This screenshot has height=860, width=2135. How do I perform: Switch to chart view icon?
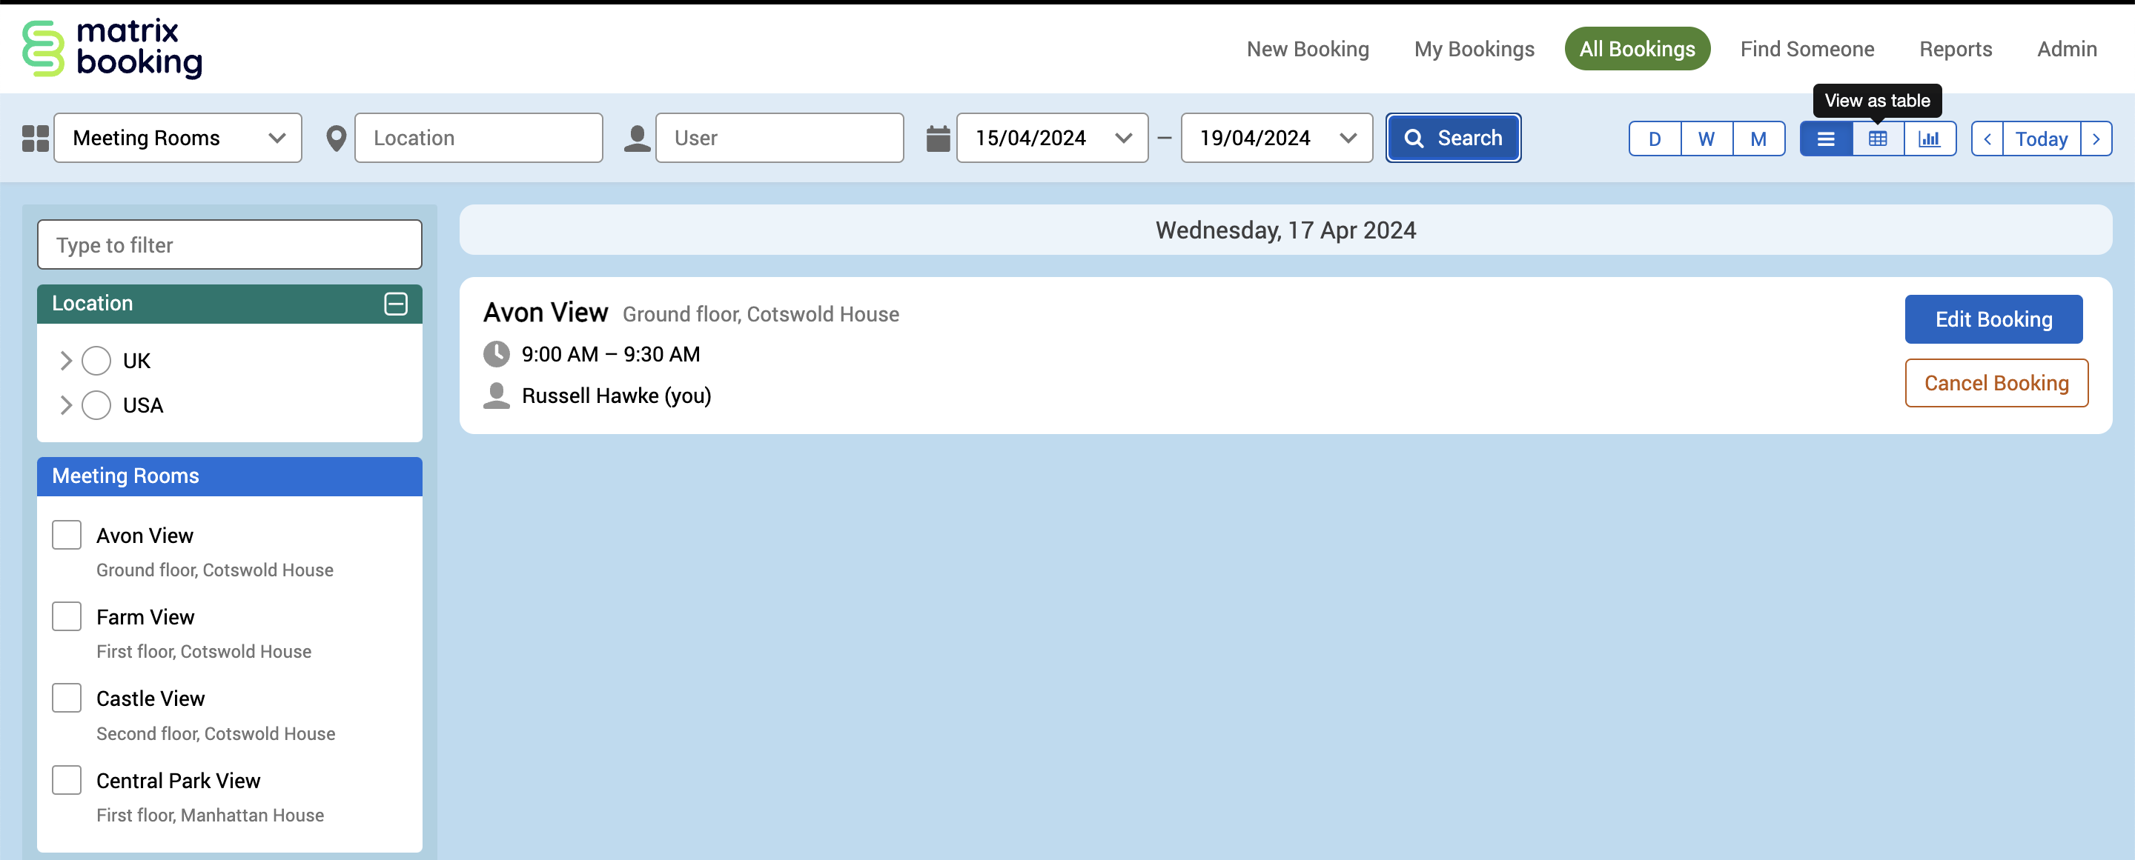click(1929, 139)
